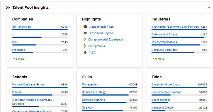Click the Highlights card heading

coord(91,19)
